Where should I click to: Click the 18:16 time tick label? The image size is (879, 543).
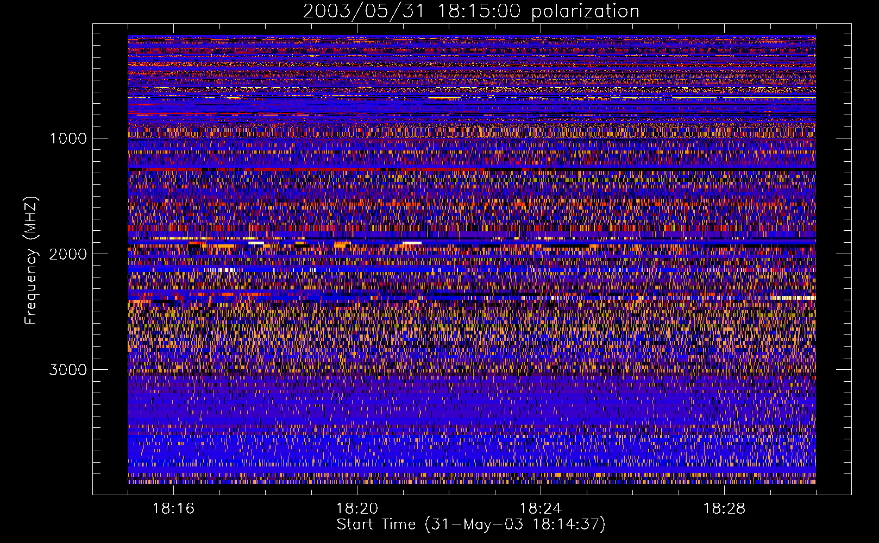click(x=173, y=509)
